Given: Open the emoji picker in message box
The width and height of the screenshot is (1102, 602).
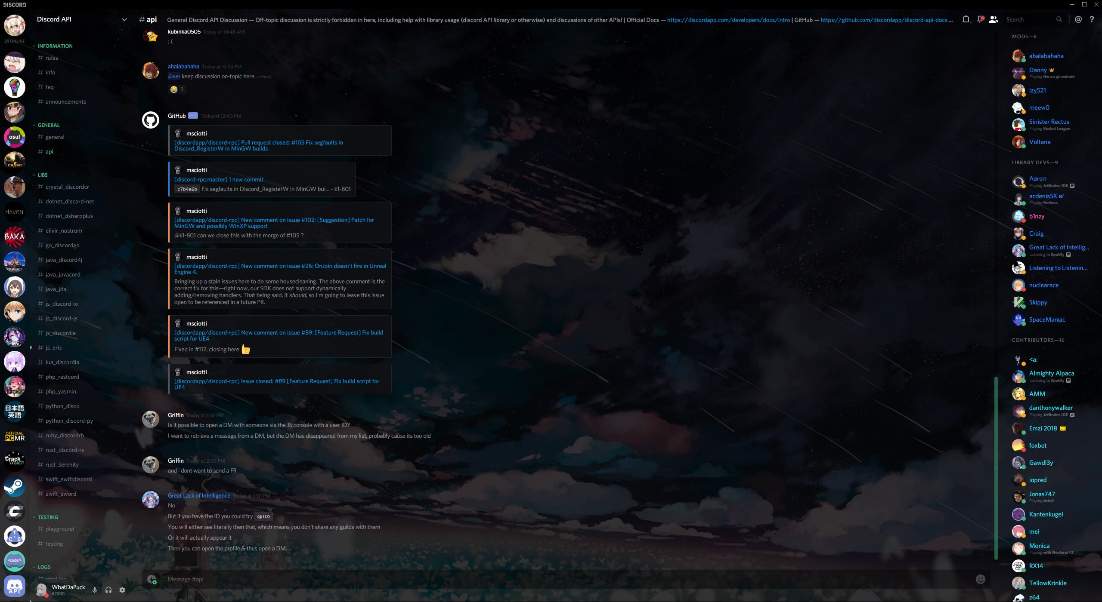Looking at the screenshot, I should pos(981,579).
